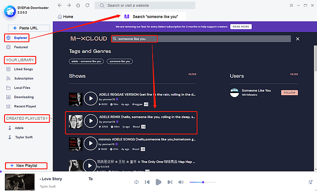
Task: Open Someone Like You user avatar
Action: click(235, 93)
